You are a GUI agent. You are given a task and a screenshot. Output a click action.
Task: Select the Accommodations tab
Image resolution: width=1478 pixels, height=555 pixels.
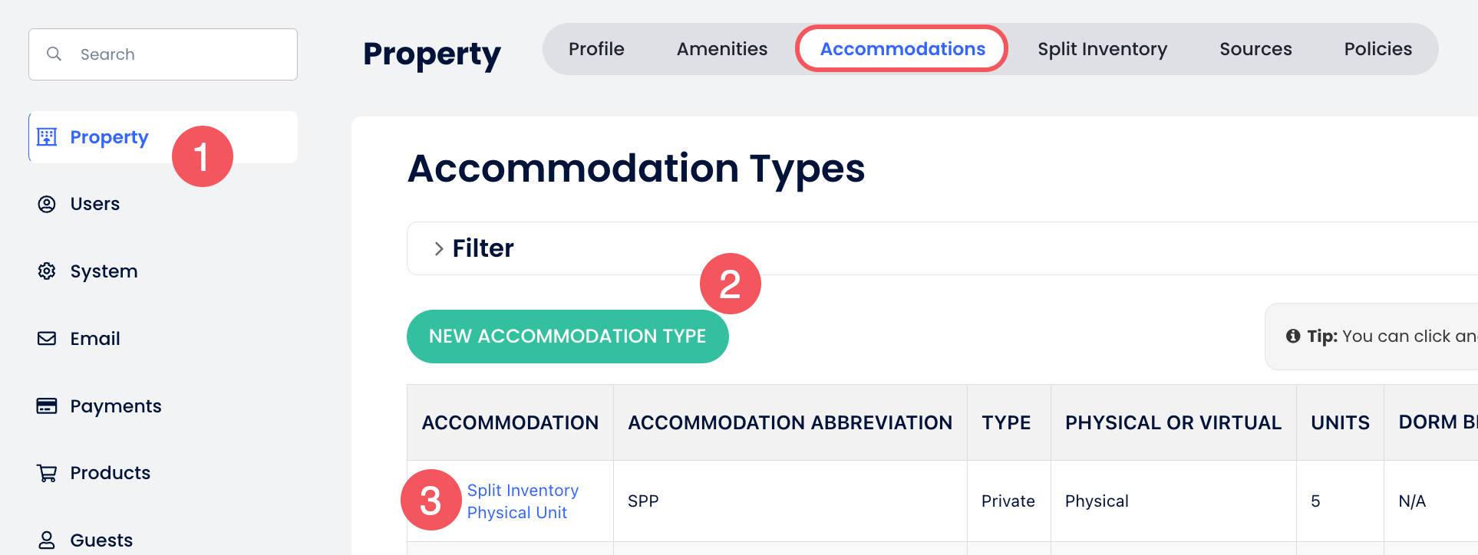pos(902,49)
